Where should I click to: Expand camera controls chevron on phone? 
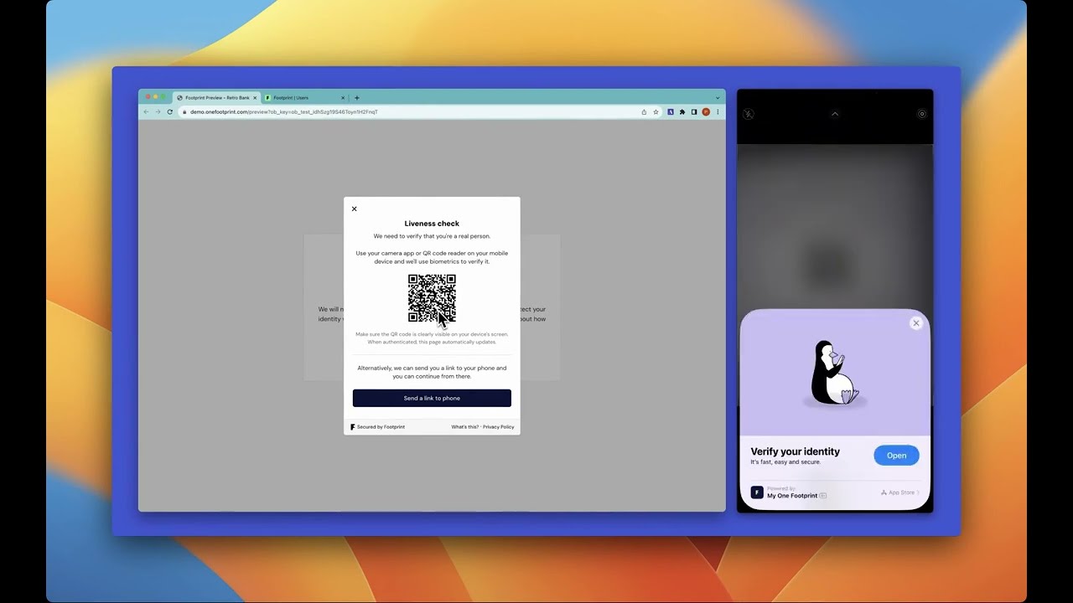(x=835, y=114)
